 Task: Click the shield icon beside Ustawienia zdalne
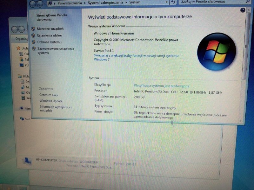33,35
